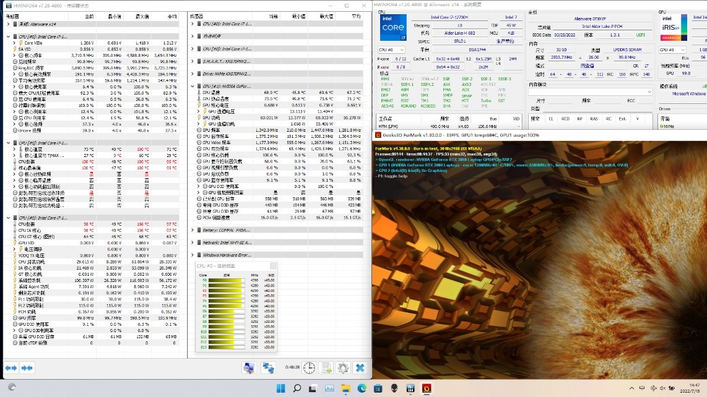Open Alienware Command Center from the taskbar
The image size is (707, 397).
tap(394, 388)
